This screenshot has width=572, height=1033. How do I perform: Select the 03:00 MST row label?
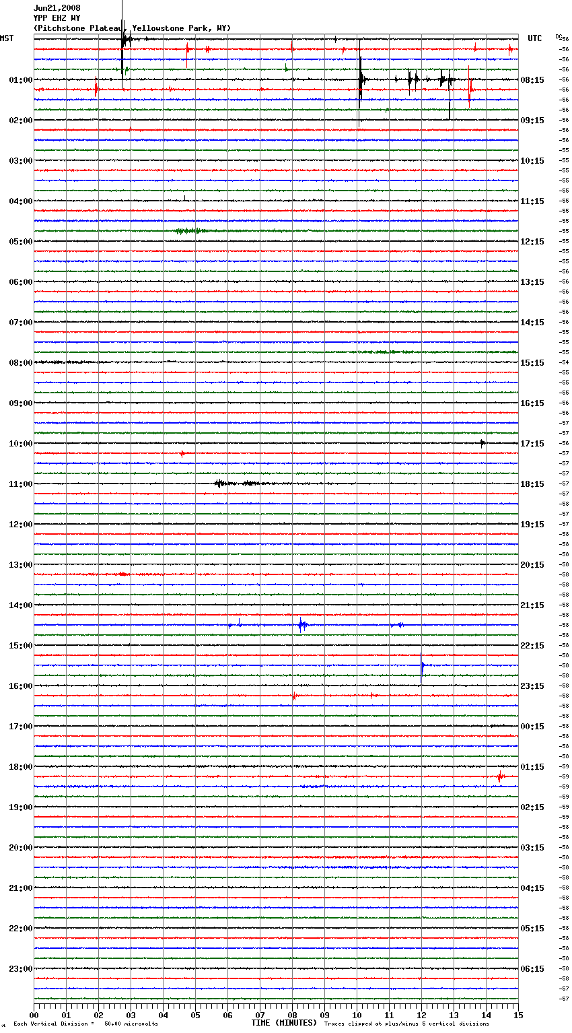(x=21, y=160)
